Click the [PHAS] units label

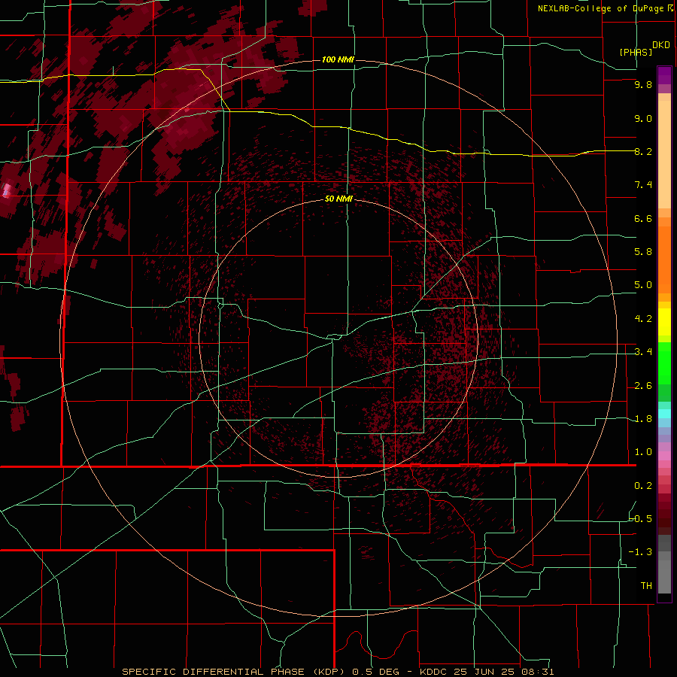point(636,52)
